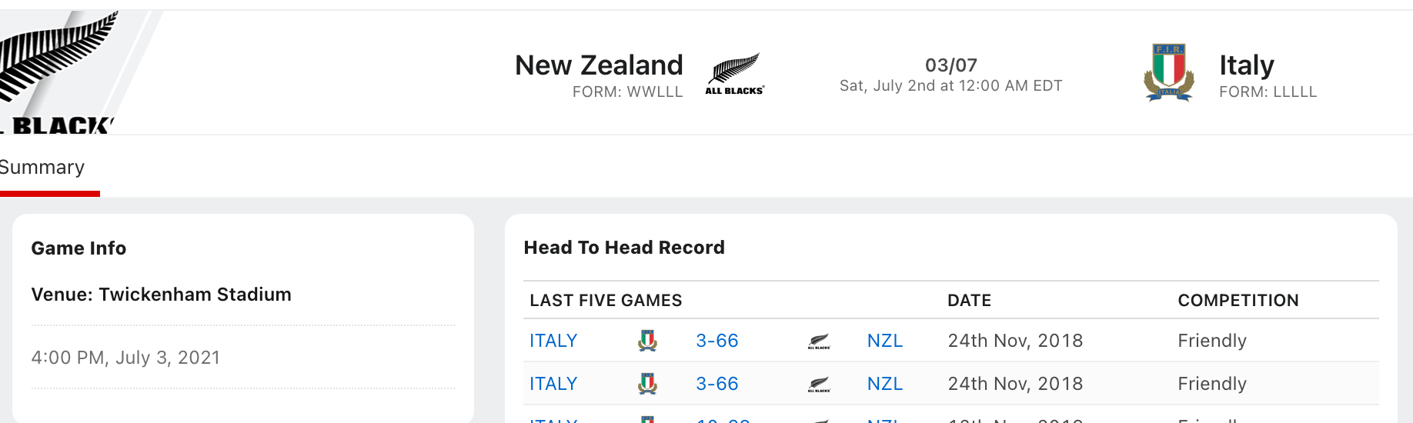Click the COMPETITION column header
The image size is (1413, 423).
(1238, 301)
